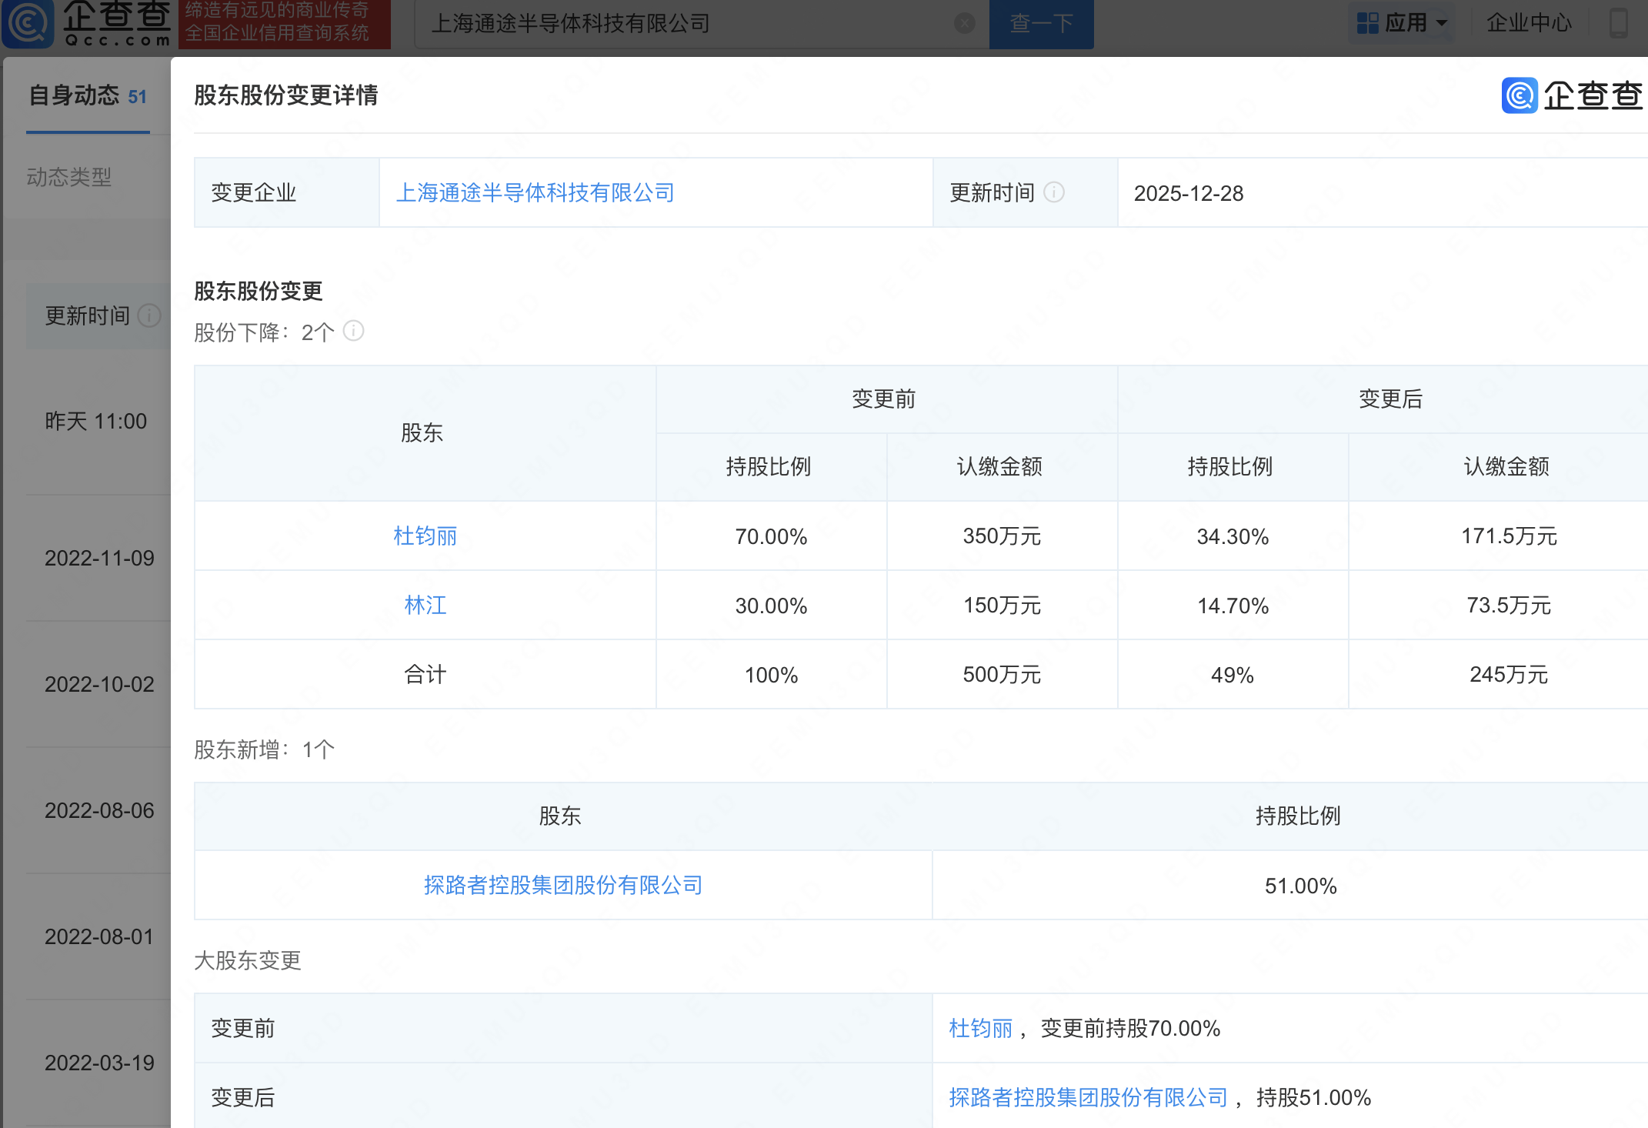Open the 动态类型 filter
This screenshot has width=1648, height=1128.
(69, 178)
